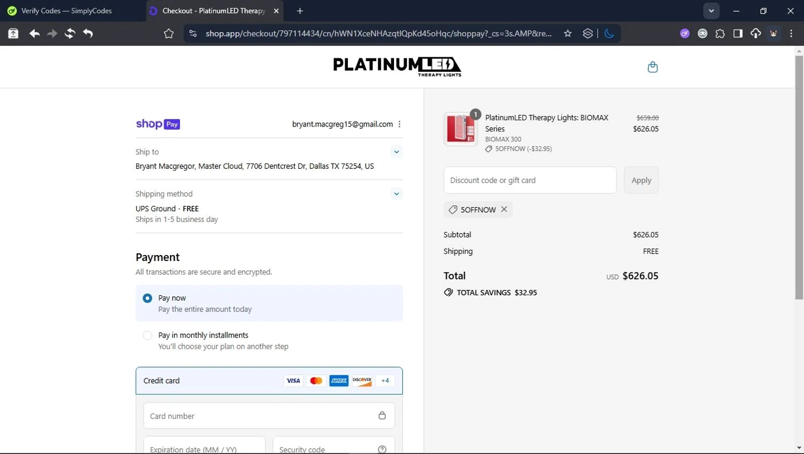The height and width of the screenshot is (454, 804).
Task: Click the layers icon in address bar
Action: [x=588, y=33]
